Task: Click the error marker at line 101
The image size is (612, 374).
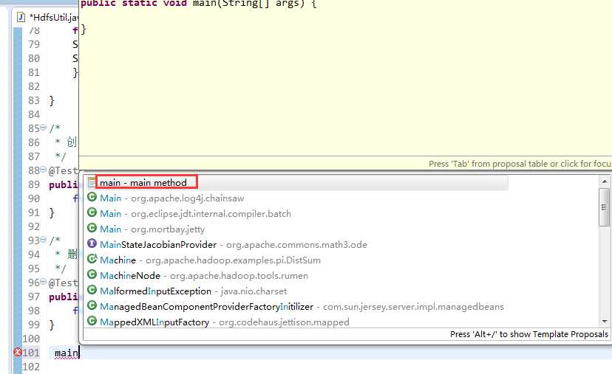Action: (18, 352)
